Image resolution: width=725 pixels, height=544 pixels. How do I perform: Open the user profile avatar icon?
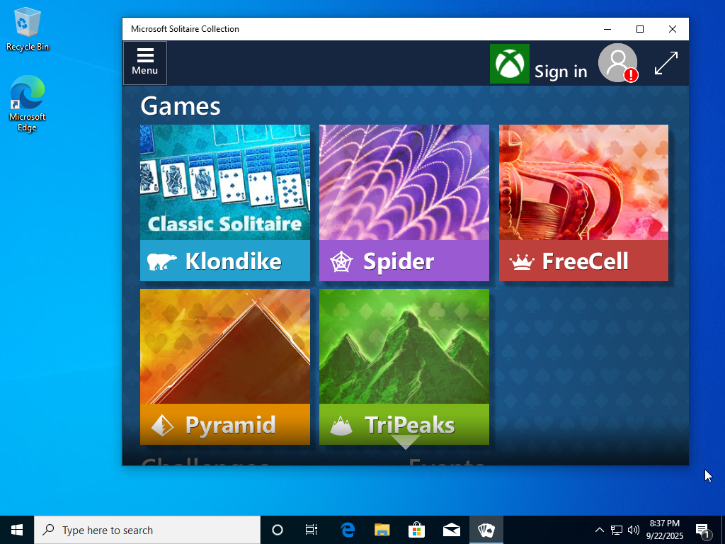(617, 63)
